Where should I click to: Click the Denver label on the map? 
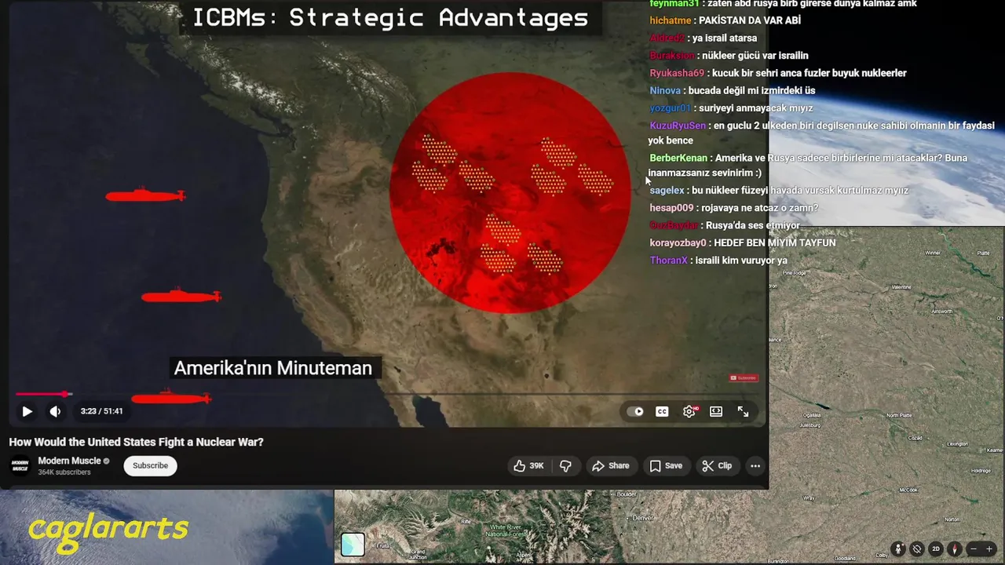click(643, 519)
